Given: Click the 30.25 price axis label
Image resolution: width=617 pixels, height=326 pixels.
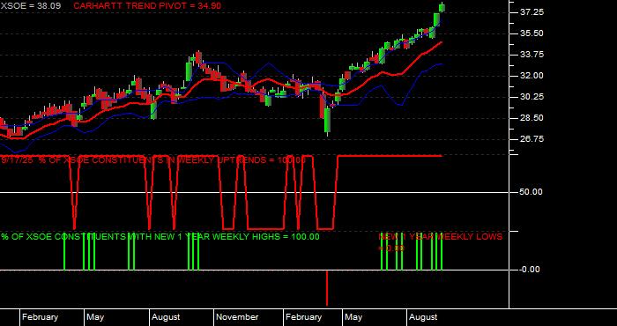Looking at the screenshot, I should click(x=532, y=97).
